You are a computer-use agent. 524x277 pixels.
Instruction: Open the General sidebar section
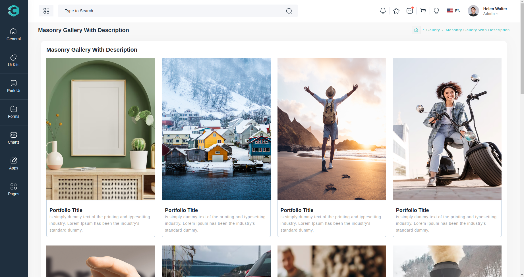click(x=14, y=35)
